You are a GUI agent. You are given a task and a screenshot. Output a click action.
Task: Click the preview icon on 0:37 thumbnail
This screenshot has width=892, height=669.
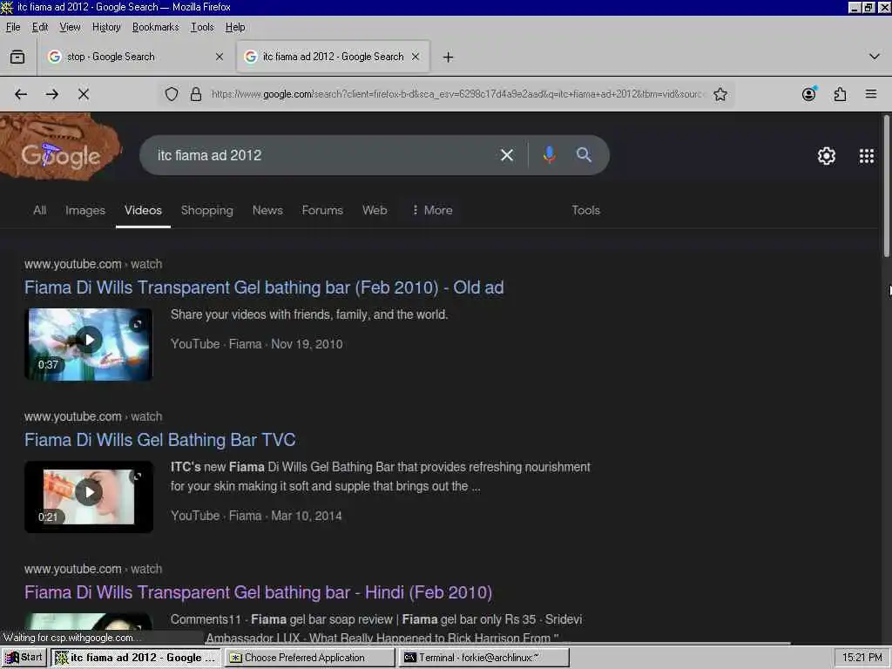pyautogui.click(x=137, y=324)
